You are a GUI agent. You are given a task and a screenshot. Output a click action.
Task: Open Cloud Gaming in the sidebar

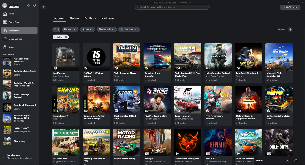point(19,39)
